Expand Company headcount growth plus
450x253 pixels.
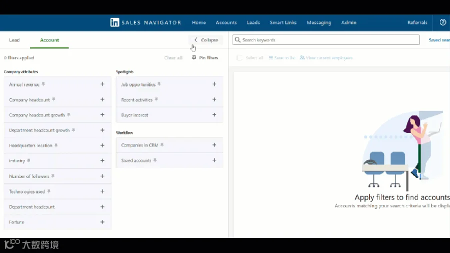coord(102,114)
